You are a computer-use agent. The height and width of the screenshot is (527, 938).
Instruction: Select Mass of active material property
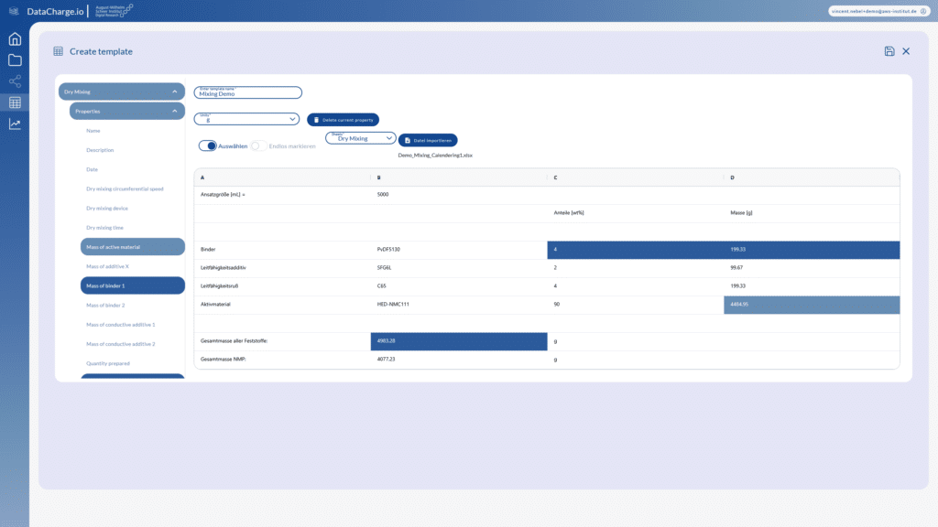click(133, 247)
